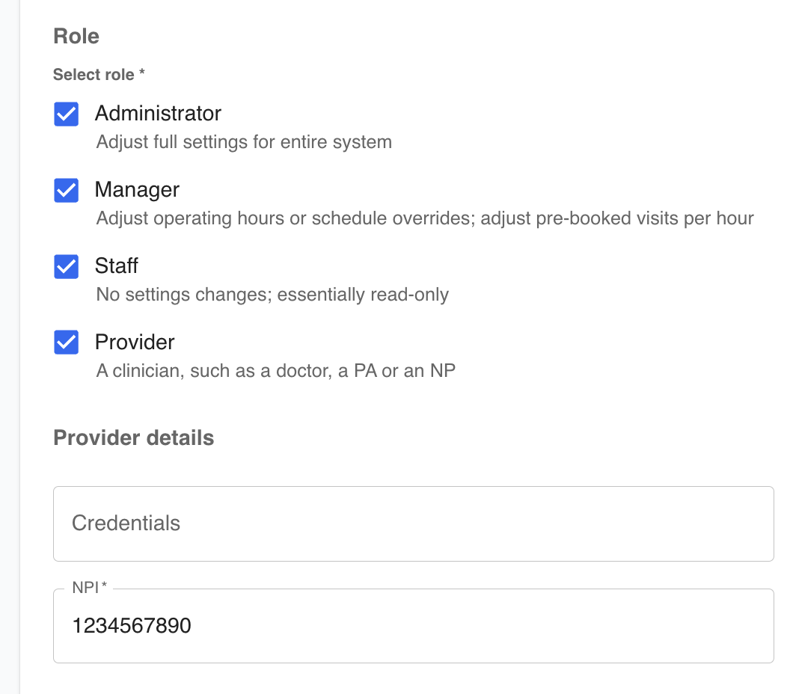This screenshot has height=694, width=793.
Task: Click the clinician description under Provider
Action: pos(276,371)
